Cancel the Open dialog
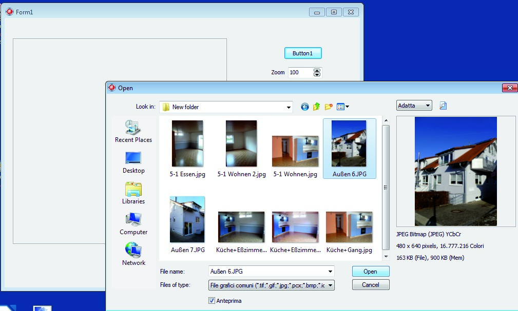Viewport: 518px width, 311px height. (x=371, y=285)
